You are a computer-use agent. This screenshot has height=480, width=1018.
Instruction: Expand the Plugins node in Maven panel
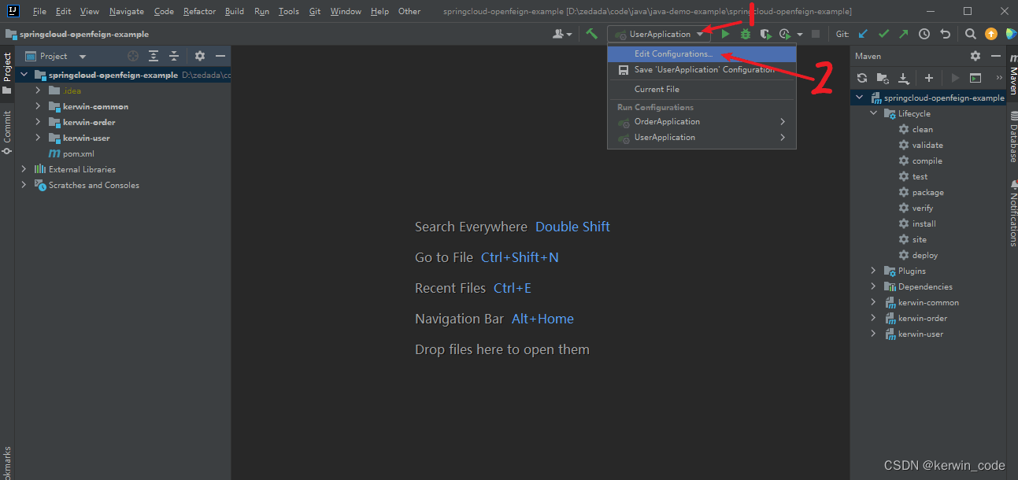click(x=872, y=270)
